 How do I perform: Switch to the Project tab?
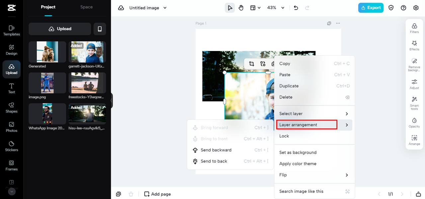pyautogui.click(x=48, y=7)
